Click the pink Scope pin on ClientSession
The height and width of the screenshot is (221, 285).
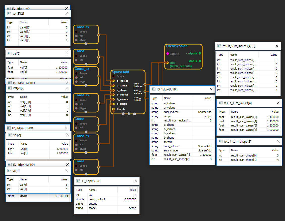coord(167,54)
